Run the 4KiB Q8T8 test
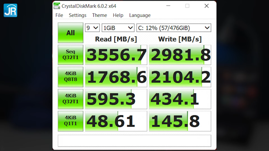Viewport: 269px width, 151px height. [x=70, y=77]
